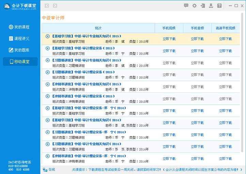Open 我的课程 in the sidebar

click(19, 27)
